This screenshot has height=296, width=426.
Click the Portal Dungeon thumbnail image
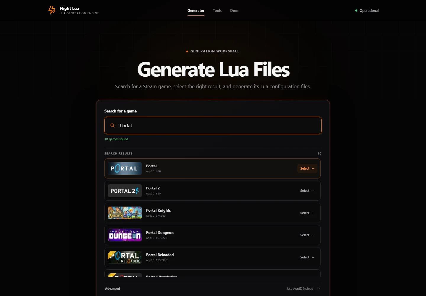(x=125, y=235)
